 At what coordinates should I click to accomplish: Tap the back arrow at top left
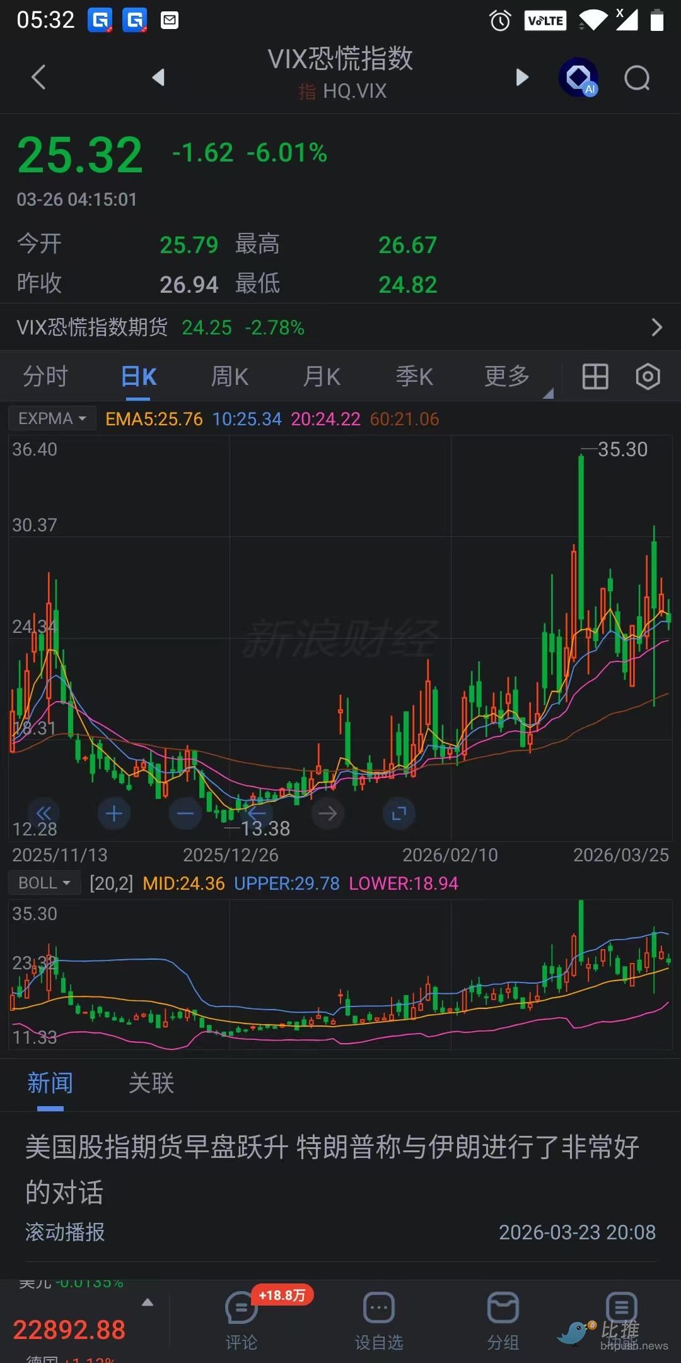point(38,78)
